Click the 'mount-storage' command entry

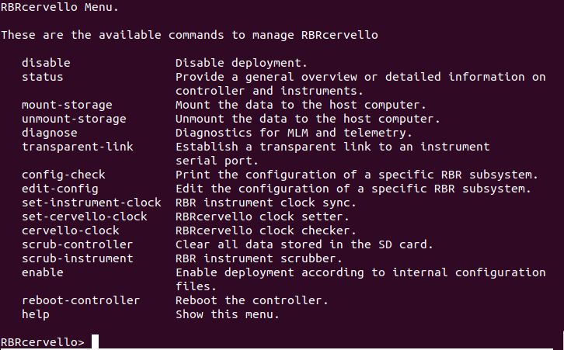tap(67, 105)
